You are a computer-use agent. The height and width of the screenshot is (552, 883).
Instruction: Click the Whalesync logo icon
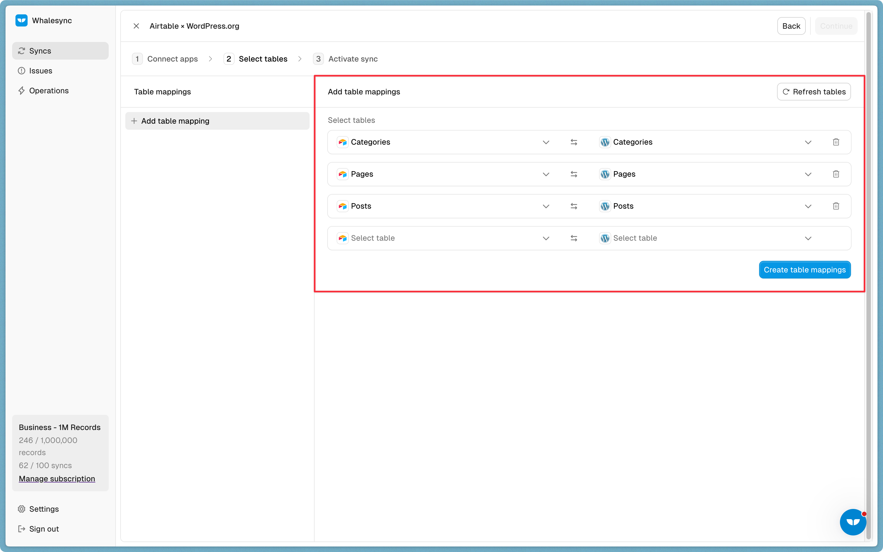pyautogui.click(x=22, y=20)
